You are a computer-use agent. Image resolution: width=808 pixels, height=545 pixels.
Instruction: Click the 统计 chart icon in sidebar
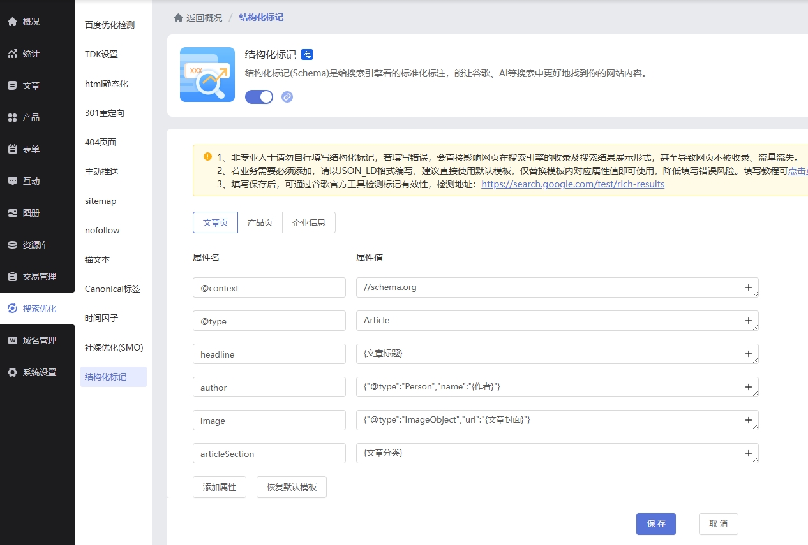13,54
